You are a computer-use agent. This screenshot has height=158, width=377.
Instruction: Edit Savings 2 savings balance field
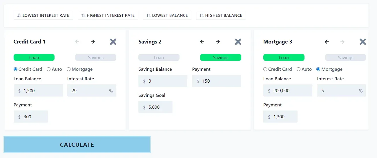tap(163, 81)
